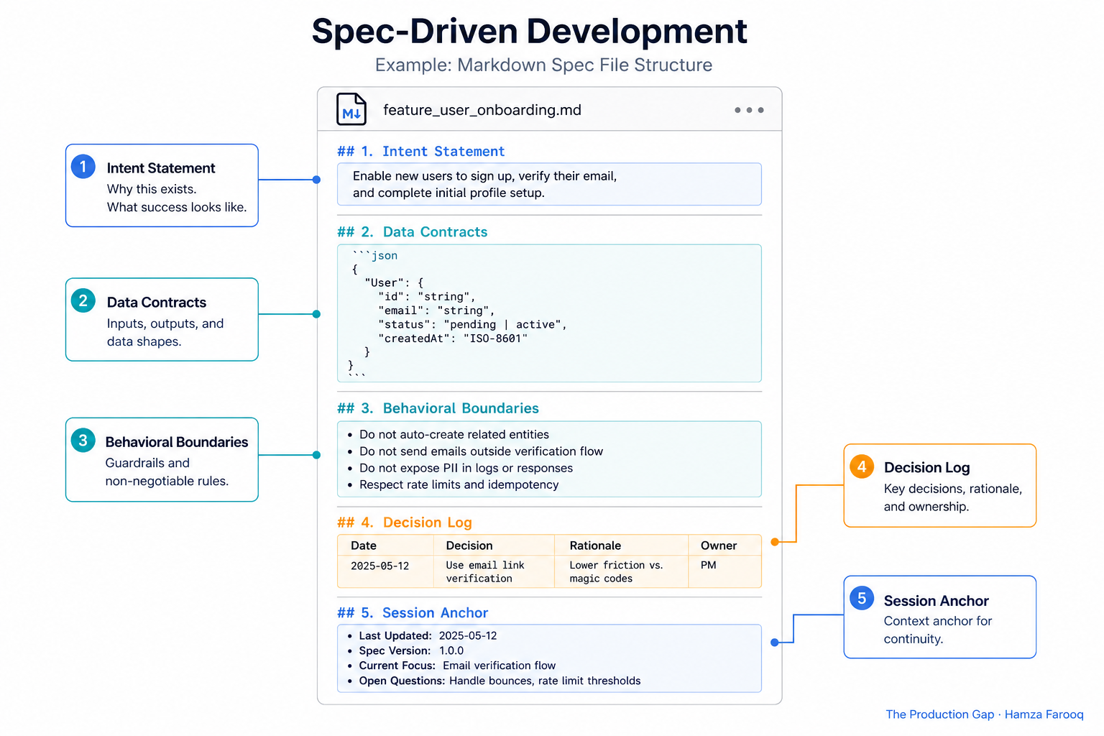This screenshot has width=1104, height=736.
Task: Click the orange number 4 badge on Decision Log card
Action: [x=862, y=466]
